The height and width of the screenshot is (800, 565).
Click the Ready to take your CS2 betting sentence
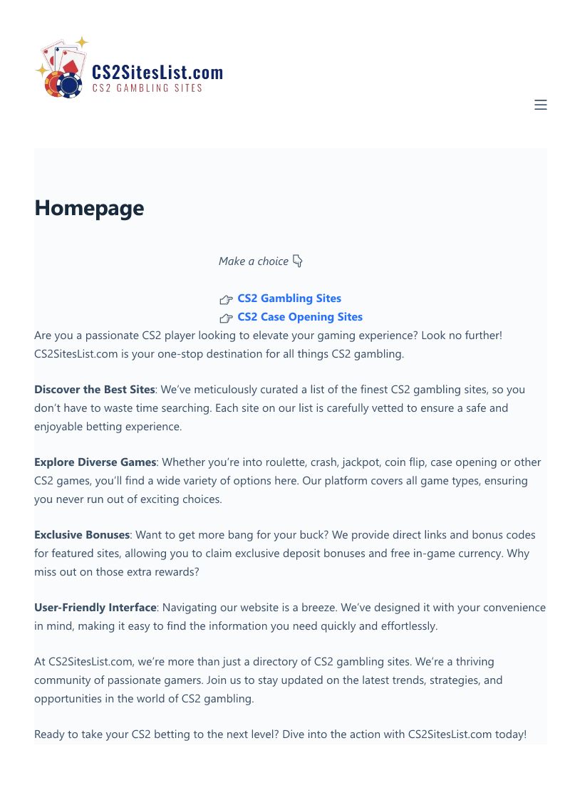pos(280,734)
